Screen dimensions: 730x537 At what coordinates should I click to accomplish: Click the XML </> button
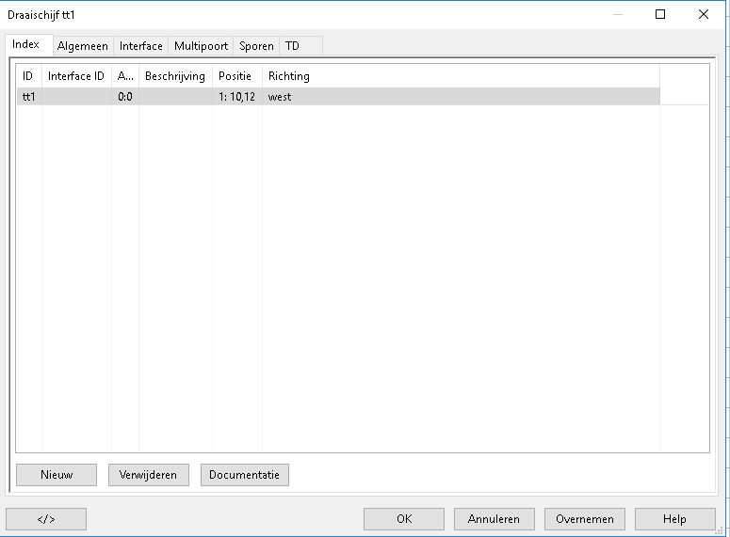point(46,519)
